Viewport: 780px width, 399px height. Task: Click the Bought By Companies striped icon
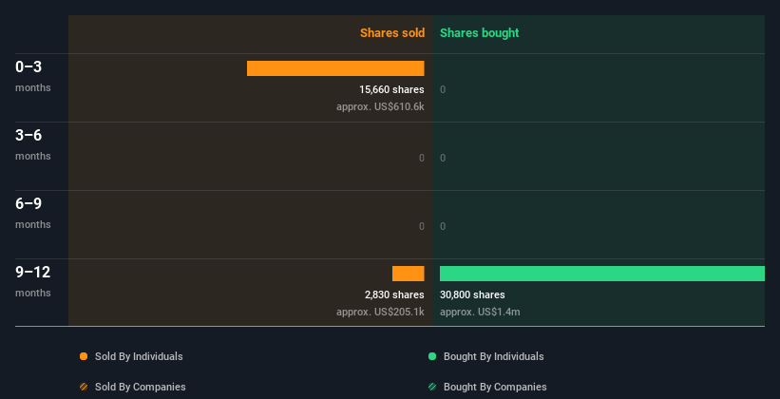pos(432,387)
